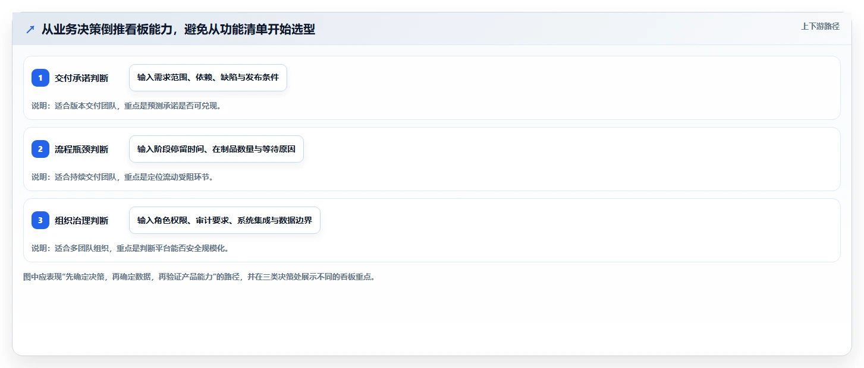Click the note 适合持续交付团队
864x368 pixels.
122,177
